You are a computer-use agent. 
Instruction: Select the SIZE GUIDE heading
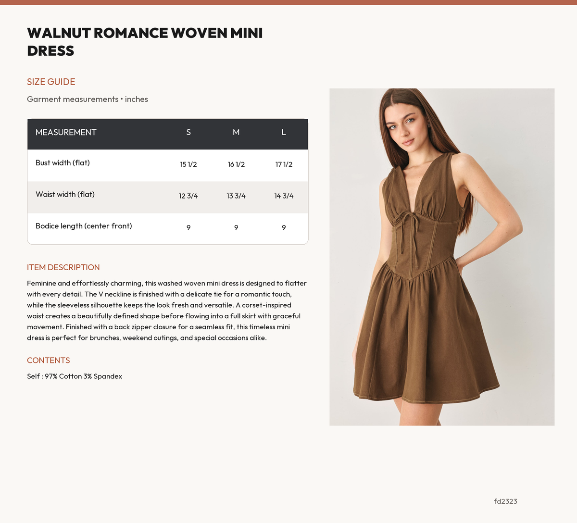51,82
